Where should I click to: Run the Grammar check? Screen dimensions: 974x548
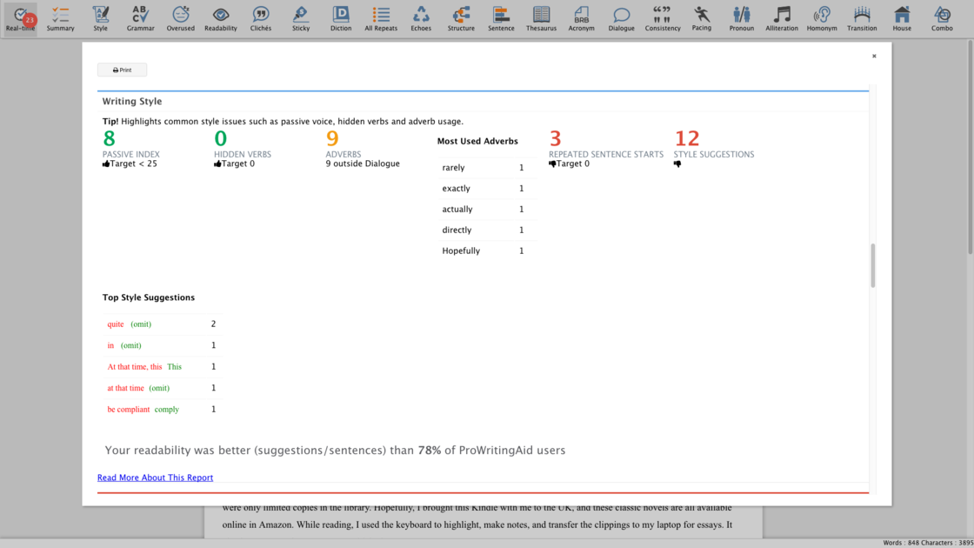(140, 18)
